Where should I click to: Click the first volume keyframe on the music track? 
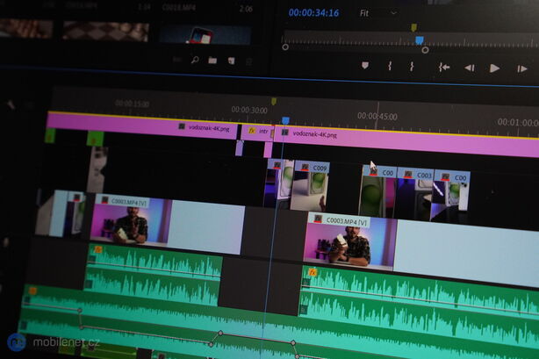point(80,311)
